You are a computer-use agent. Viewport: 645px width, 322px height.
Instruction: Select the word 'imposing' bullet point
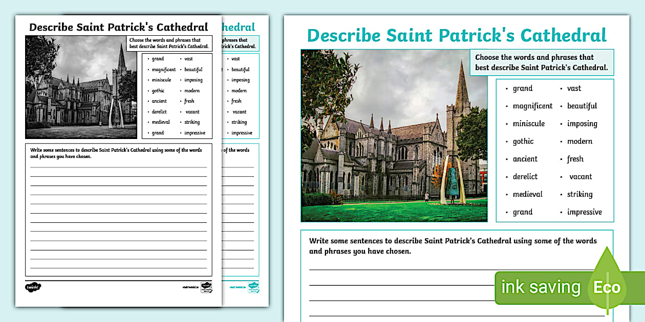coord(581,123)
